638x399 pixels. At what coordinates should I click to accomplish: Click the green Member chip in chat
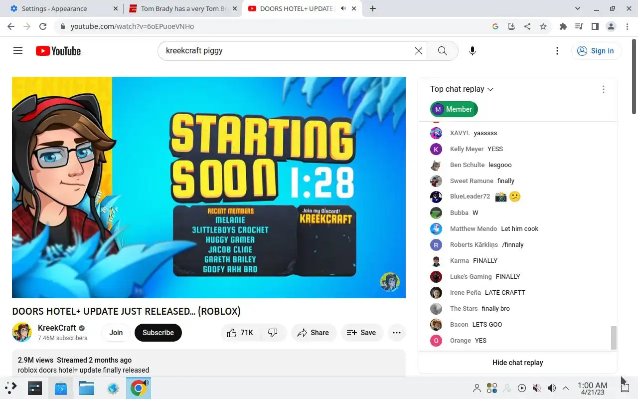point(454,109)
